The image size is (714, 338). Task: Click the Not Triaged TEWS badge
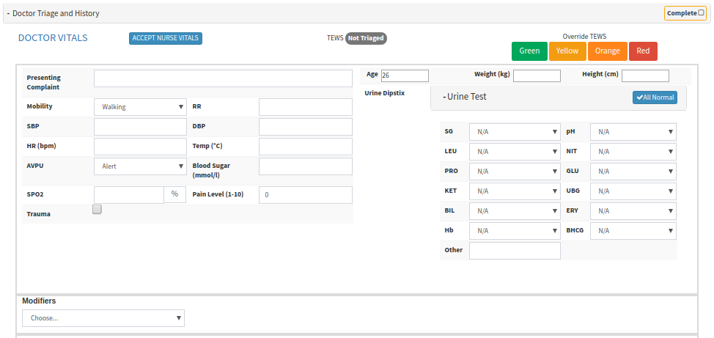tap(366, 38)
